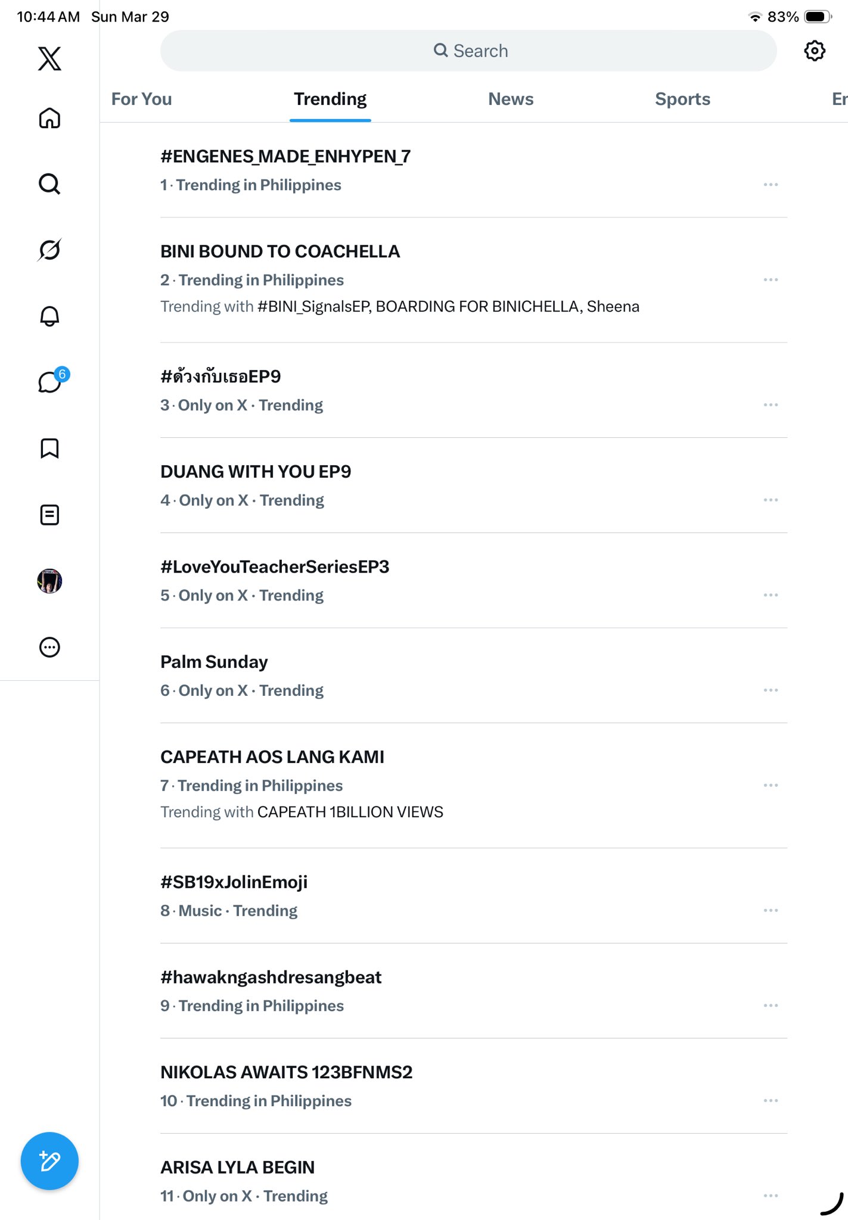Viewport: 848px width, 1220px height.
Task: Switch to the News tab
Action: (x=511, y=99)
